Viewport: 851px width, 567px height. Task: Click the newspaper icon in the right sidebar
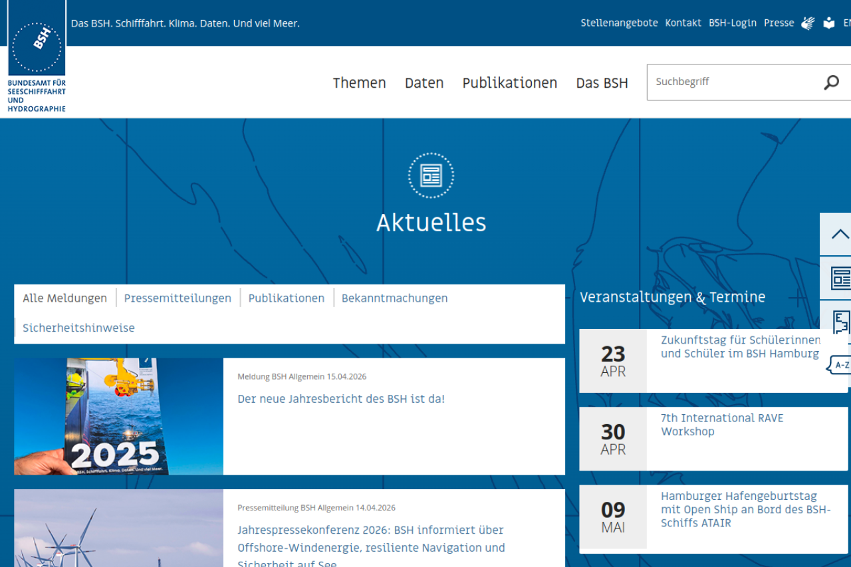[x=840, y=278]
